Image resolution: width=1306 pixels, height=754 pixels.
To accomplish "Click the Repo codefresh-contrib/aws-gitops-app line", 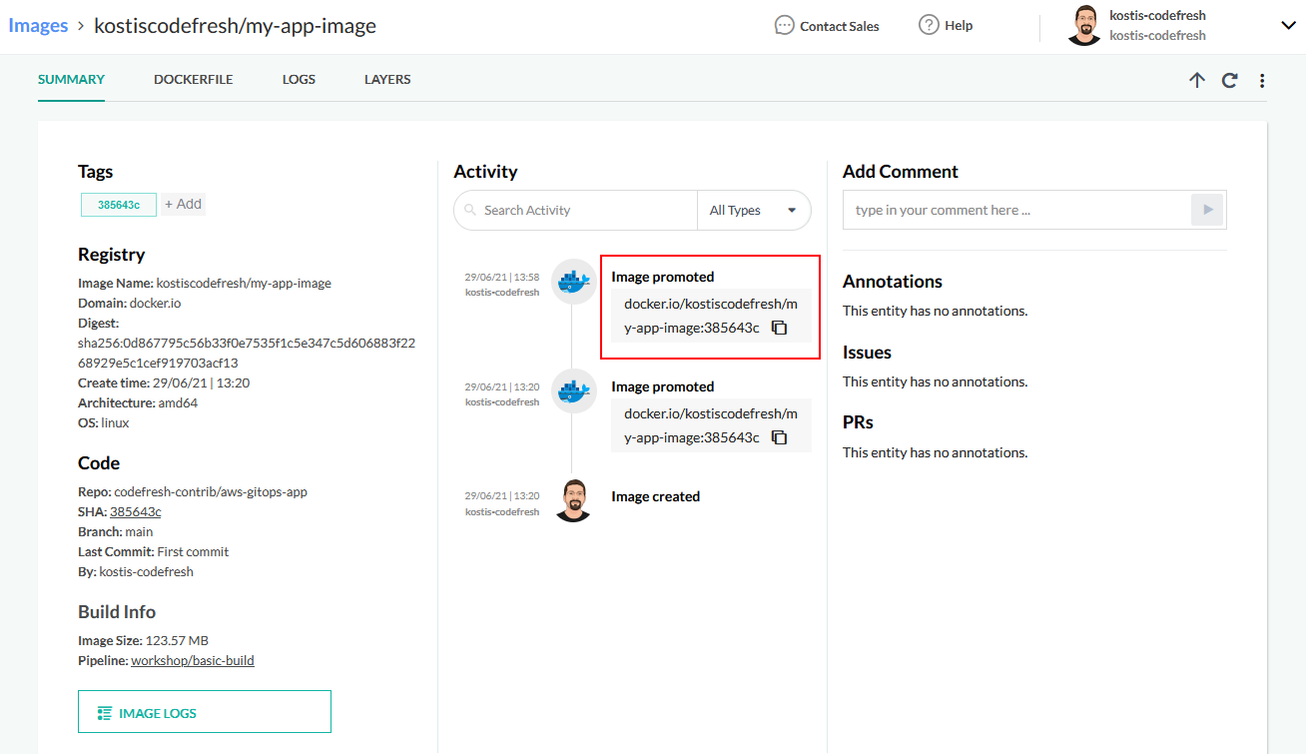I will coord(193,492).
